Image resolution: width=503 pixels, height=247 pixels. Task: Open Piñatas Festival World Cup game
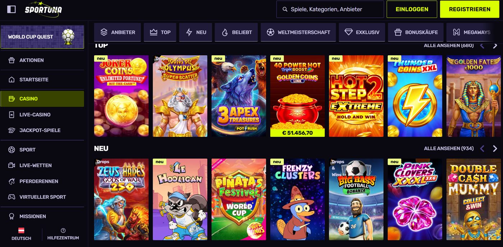point(239,199)
